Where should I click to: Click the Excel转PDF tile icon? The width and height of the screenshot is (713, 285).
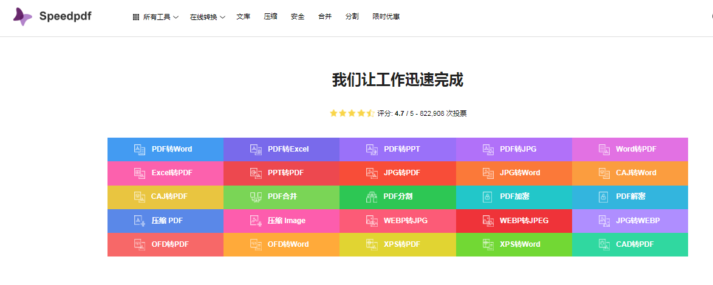tap(140, 173)
